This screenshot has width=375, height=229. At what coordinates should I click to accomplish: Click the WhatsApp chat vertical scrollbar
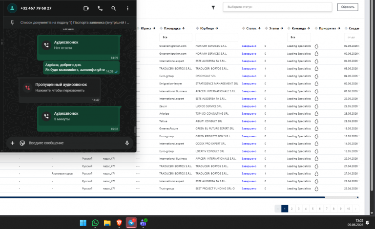pos(135,130)
